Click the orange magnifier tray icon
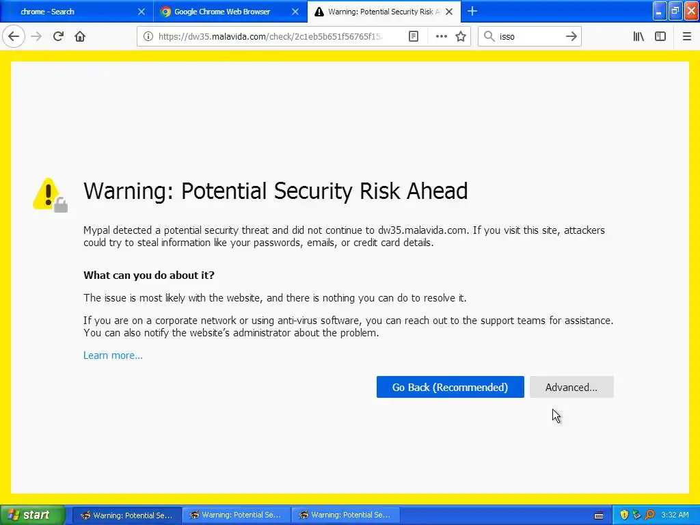This screenshot has width=700, height=525. coord(649,515)
